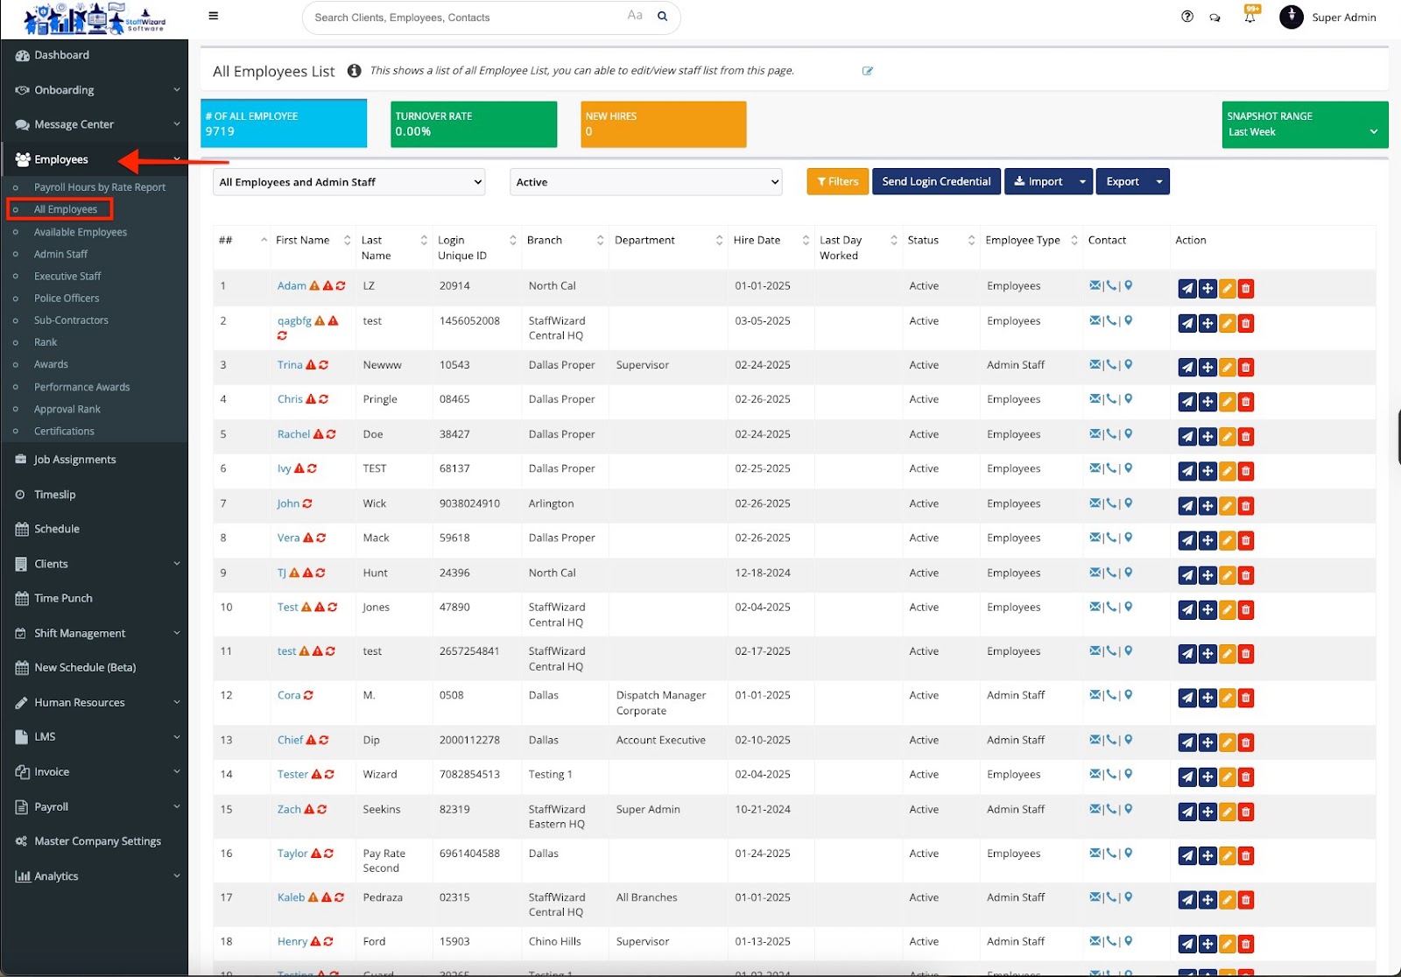This screenshot has height=977, width=1401.
Task: Open the employee group dropdown
Action: click(348, 182)
